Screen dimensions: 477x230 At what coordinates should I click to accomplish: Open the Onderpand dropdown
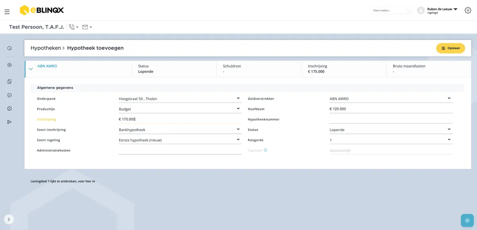[x=180, y=99]
